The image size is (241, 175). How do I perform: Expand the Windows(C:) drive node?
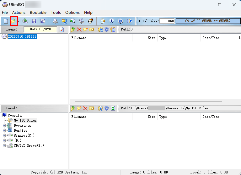tap(4, 135)
